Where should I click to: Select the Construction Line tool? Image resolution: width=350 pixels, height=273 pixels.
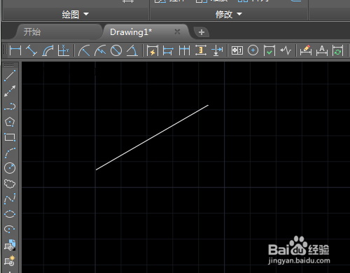(10, 91)
